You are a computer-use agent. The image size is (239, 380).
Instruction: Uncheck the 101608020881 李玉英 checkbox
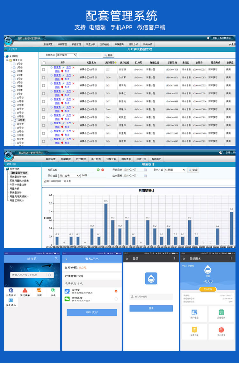tap(45, 181)
